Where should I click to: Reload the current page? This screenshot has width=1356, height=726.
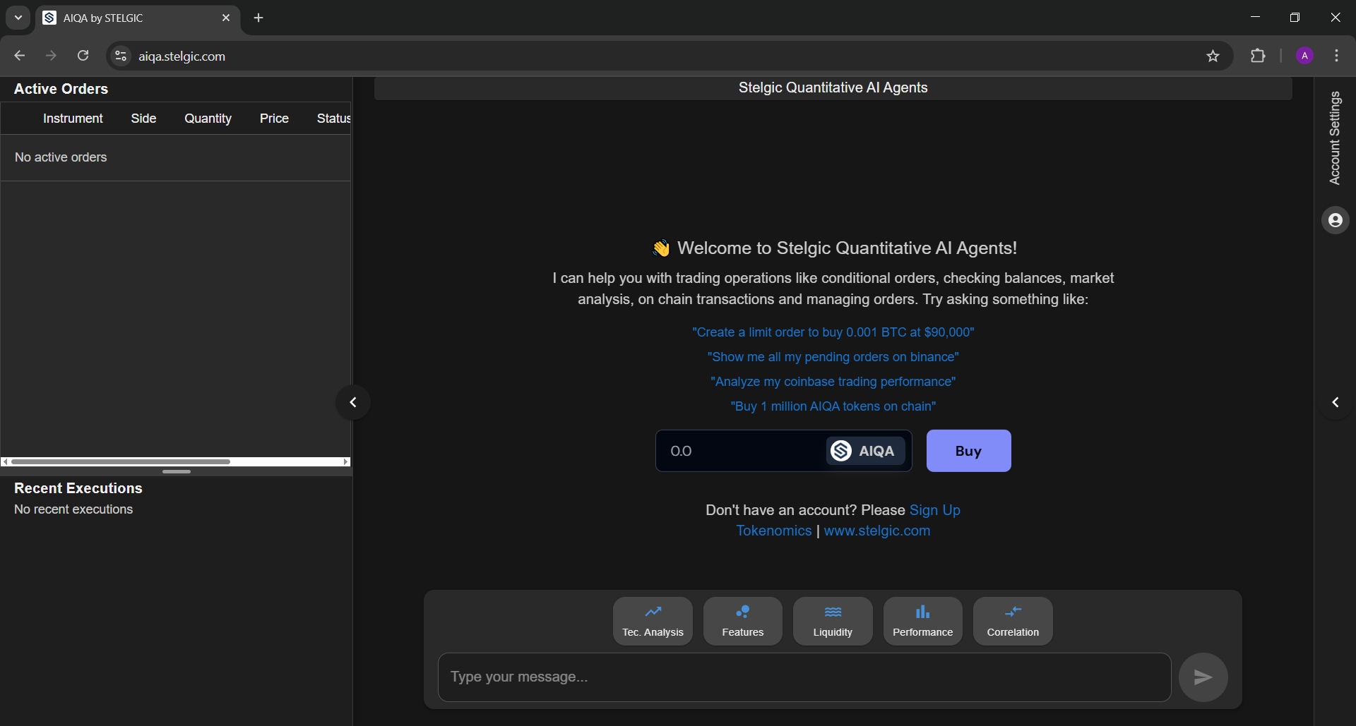coord(83,56)
